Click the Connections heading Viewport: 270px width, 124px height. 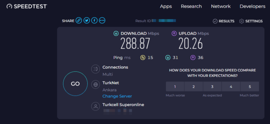point(115,67)
